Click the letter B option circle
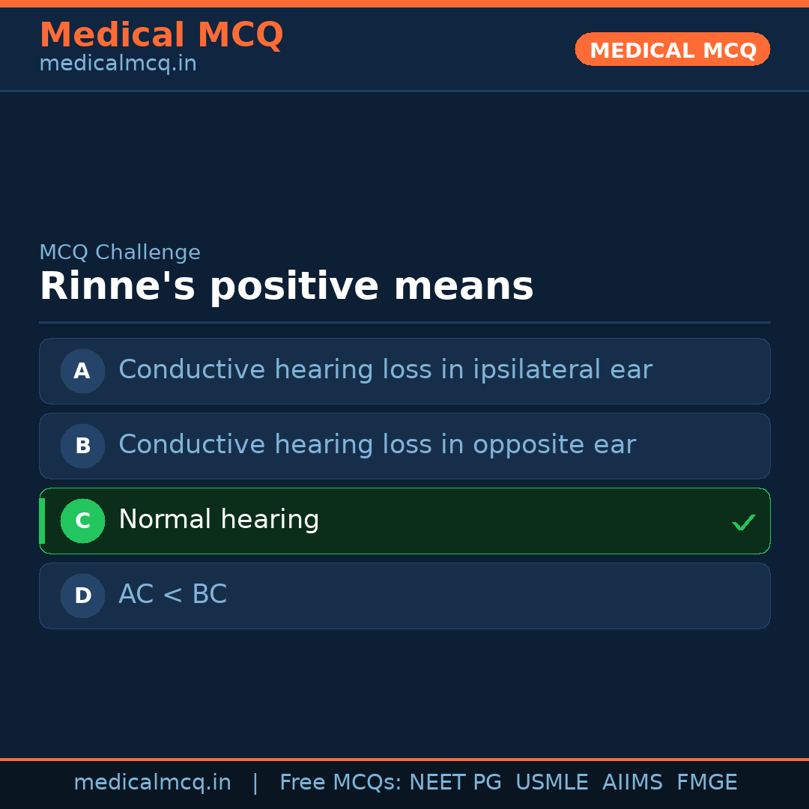Screen dimensions: 809x809 [82, 446]
